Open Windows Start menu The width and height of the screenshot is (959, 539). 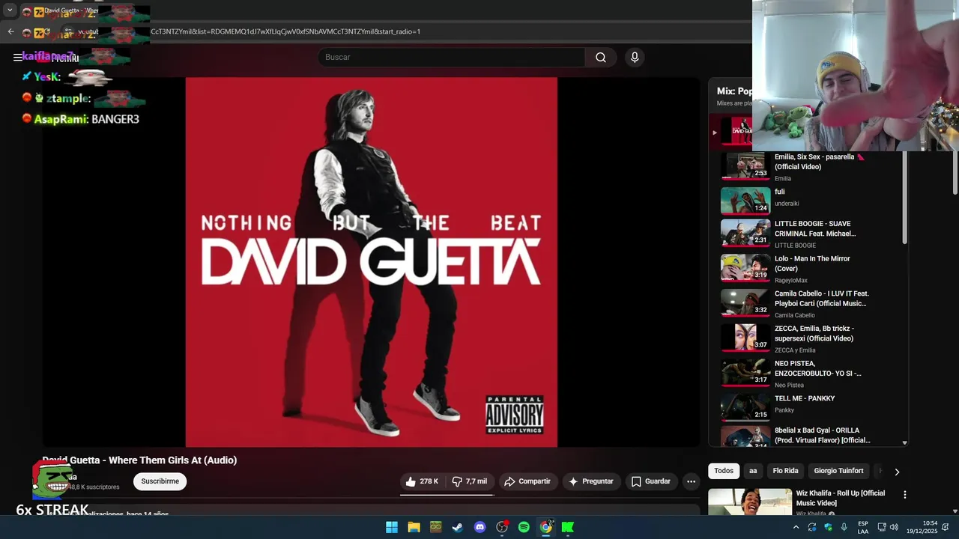click(x=391, y=527)
